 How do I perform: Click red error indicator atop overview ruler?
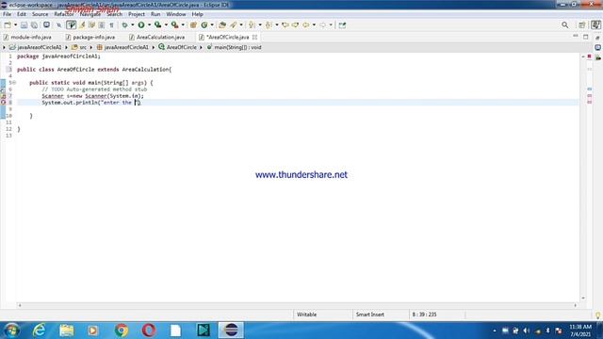(x=589, y=56)
